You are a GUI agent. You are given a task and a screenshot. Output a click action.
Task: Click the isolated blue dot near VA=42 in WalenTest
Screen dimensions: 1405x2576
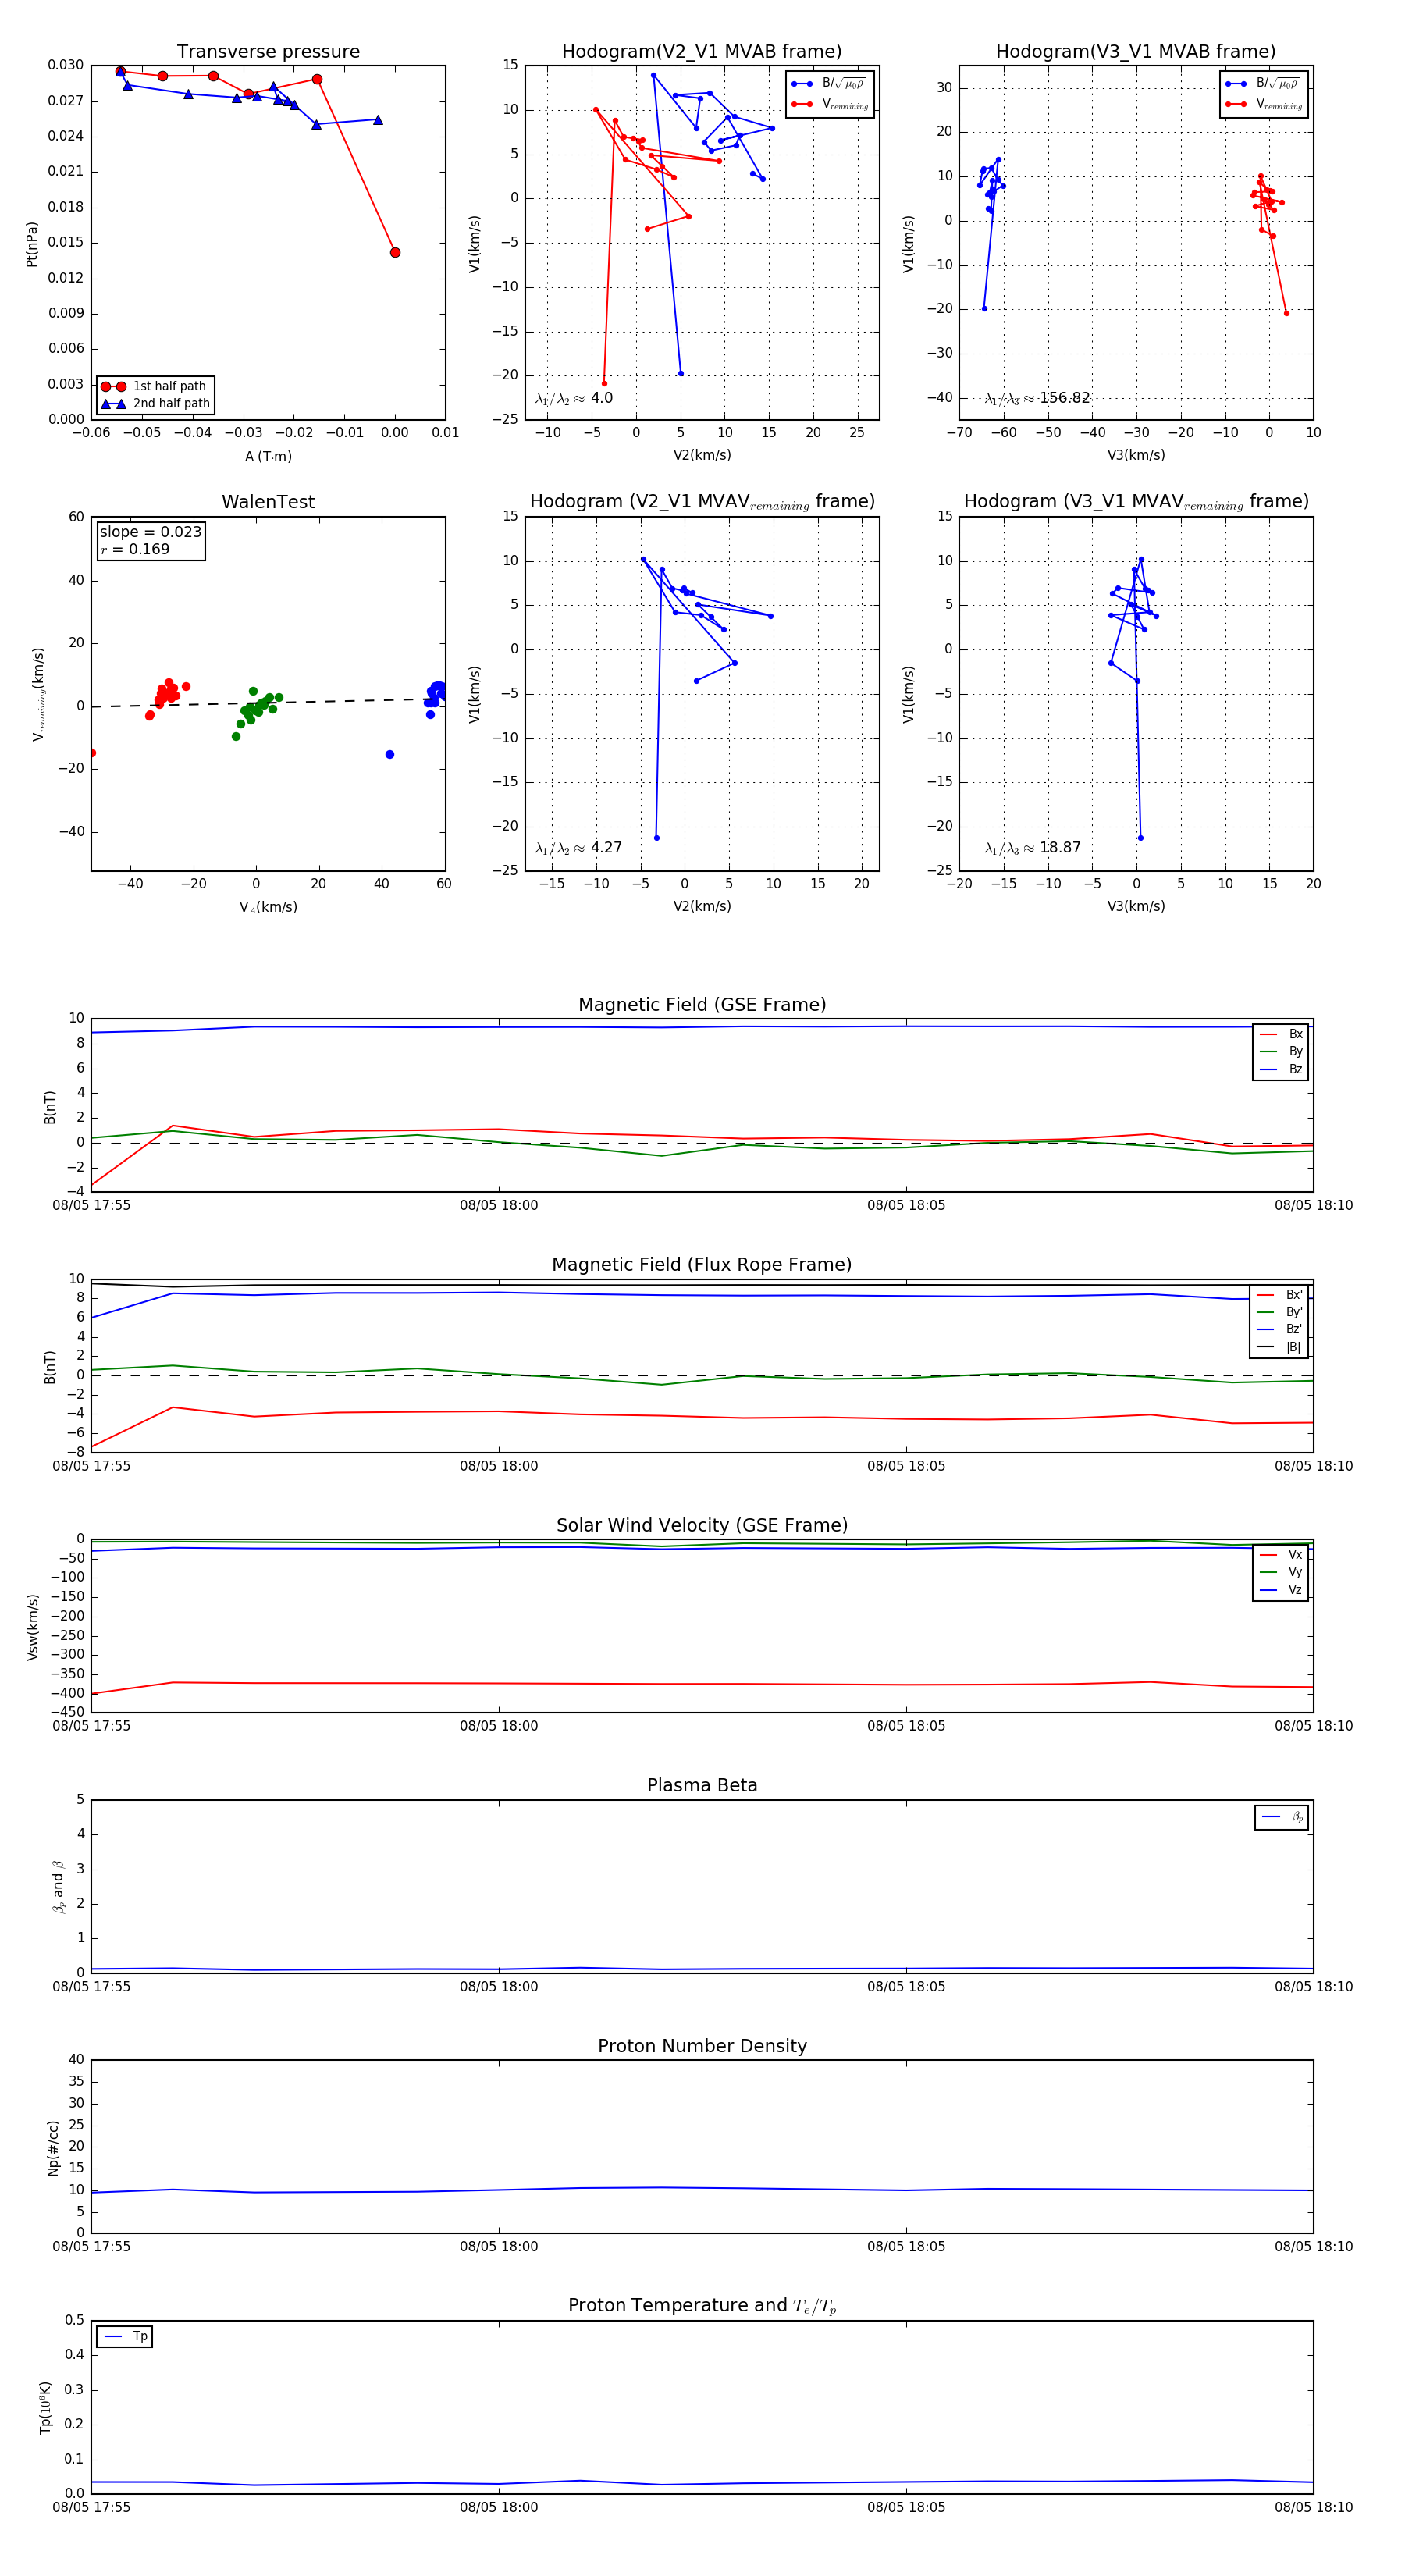tap(390, 755)
